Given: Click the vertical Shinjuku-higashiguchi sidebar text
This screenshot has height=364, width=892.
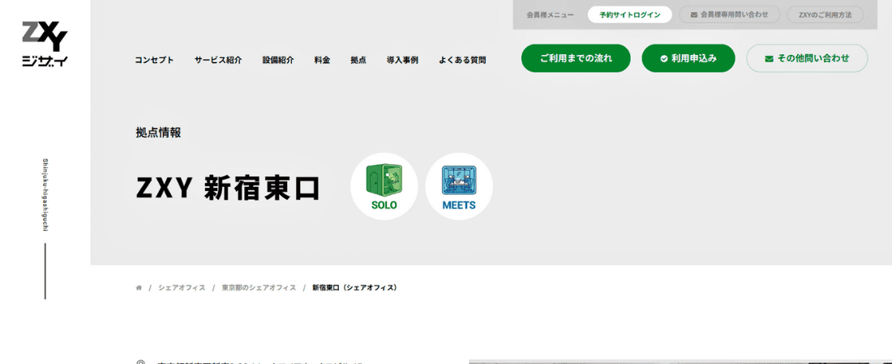Looking at the screenshot, I should click(x=45, y=195).
